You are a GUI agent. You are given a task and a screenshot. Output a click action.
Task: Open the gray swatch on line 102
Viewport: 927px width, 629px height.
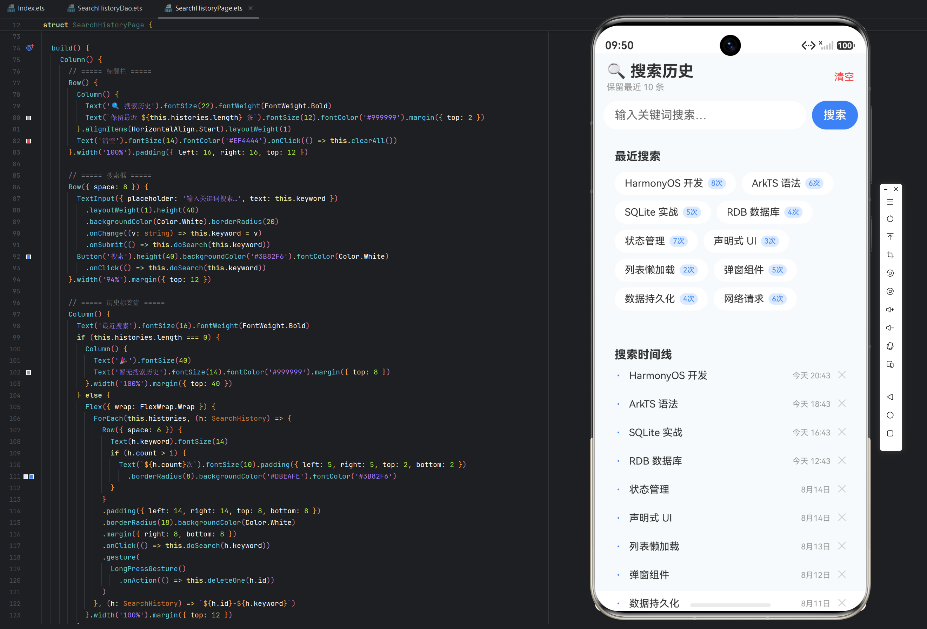coord(29,372)
